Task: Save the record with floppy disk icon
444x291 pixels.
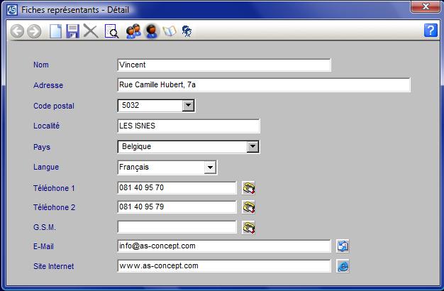Action: tap(72, 31)
